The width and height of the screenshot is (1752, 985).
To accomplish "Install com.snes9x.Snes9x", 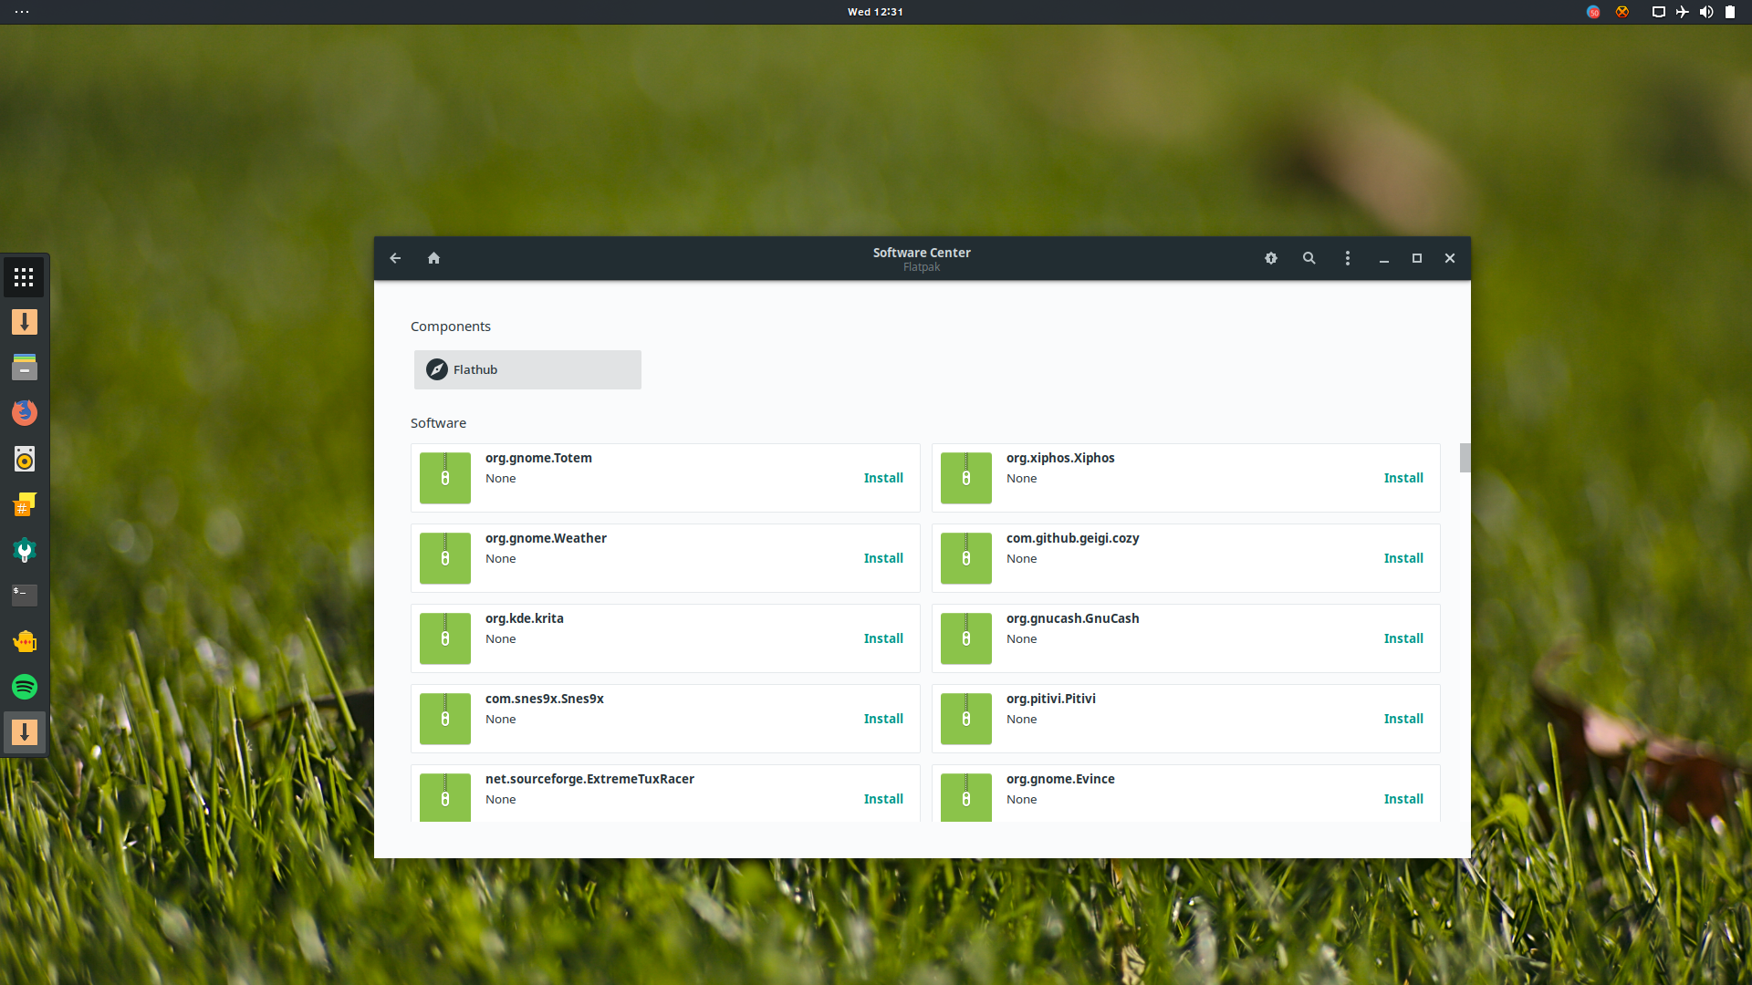I will 883,719.
